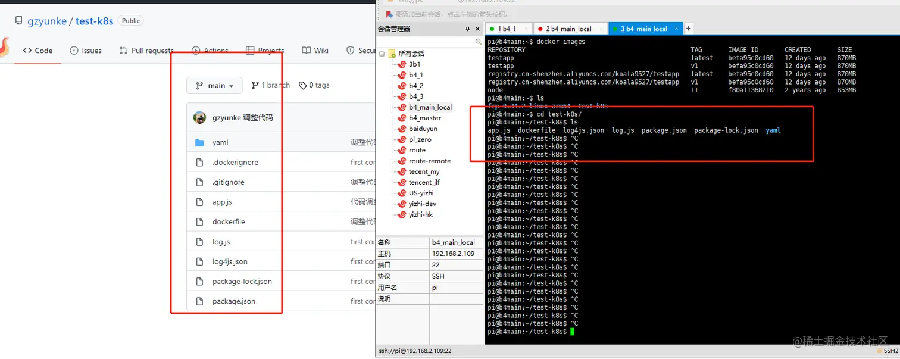Select the tecent_my session

pyautogui.click(x=424, y=171)
